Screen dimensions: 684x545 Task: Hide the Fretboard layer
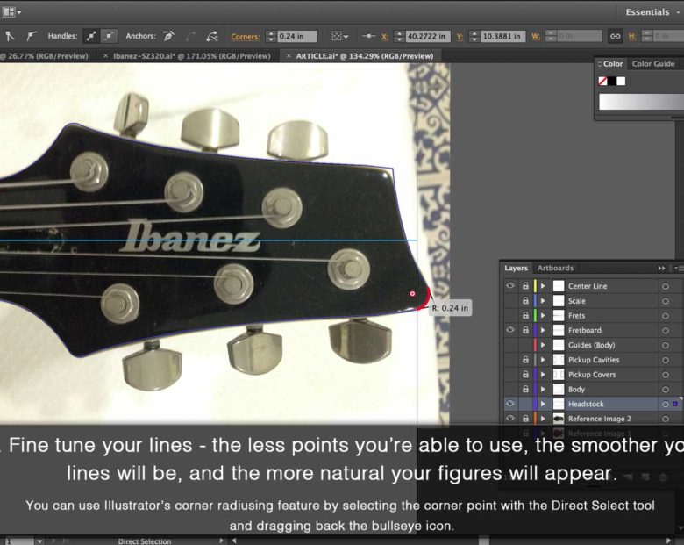510,330
